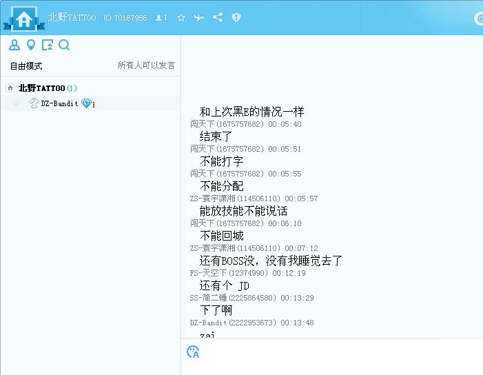
Task: Open the online member count icon
Action: tap(161, 17)
